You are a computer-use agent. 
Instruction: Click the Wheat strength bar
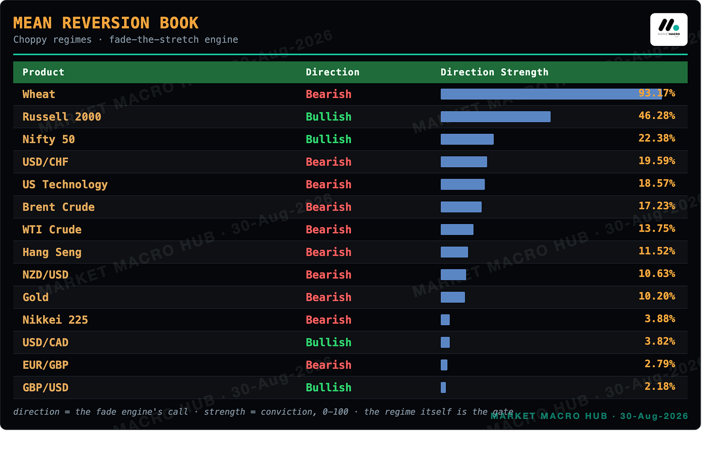click(551, 94)
